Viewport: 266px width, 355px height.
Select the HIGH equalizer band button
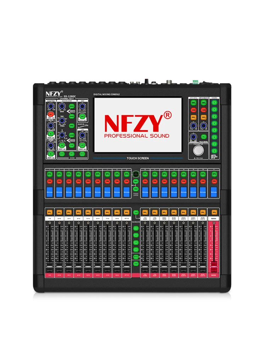click(x=72, y=106)
